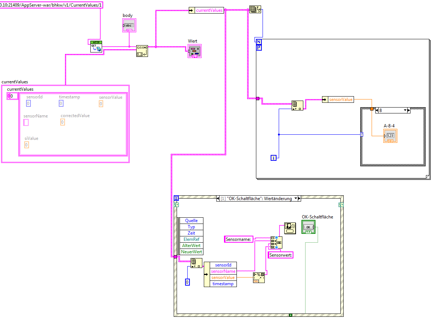
Task: Click Typ in event data node
Action: [191, 227]
